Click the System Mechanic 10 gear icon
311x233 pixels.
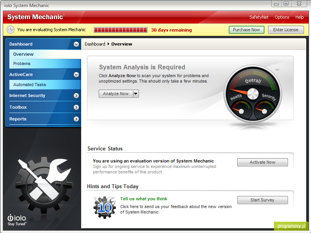(x=105, y=207)
